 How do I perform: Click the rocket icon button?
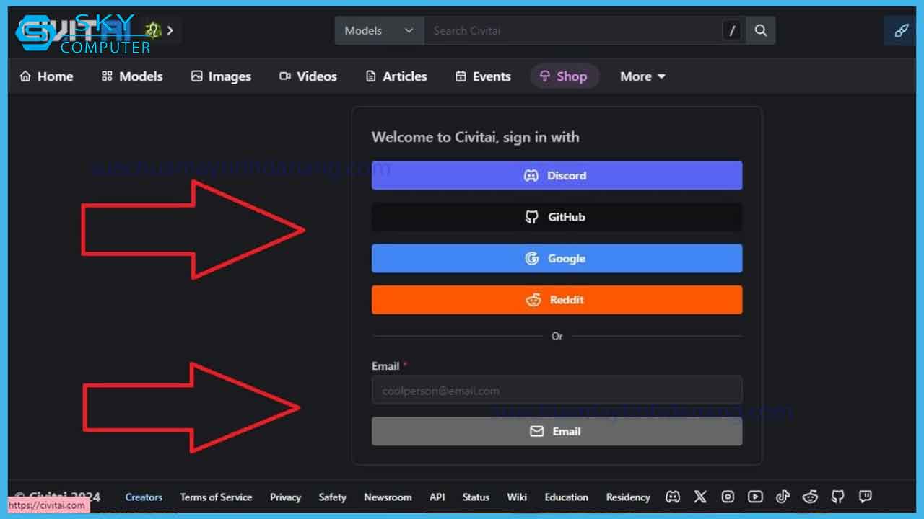[x=901, y=30]
